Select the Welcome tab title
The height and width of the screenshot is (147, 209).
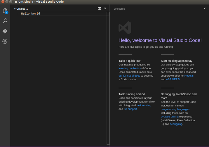coord(119,9)
